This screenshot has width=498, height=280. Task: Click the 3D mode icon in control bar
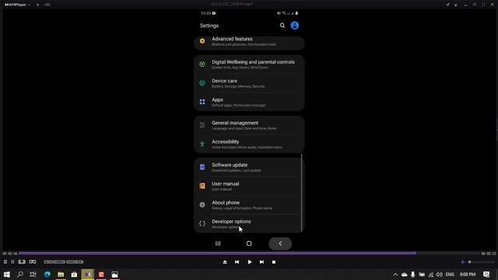(22, 262)
